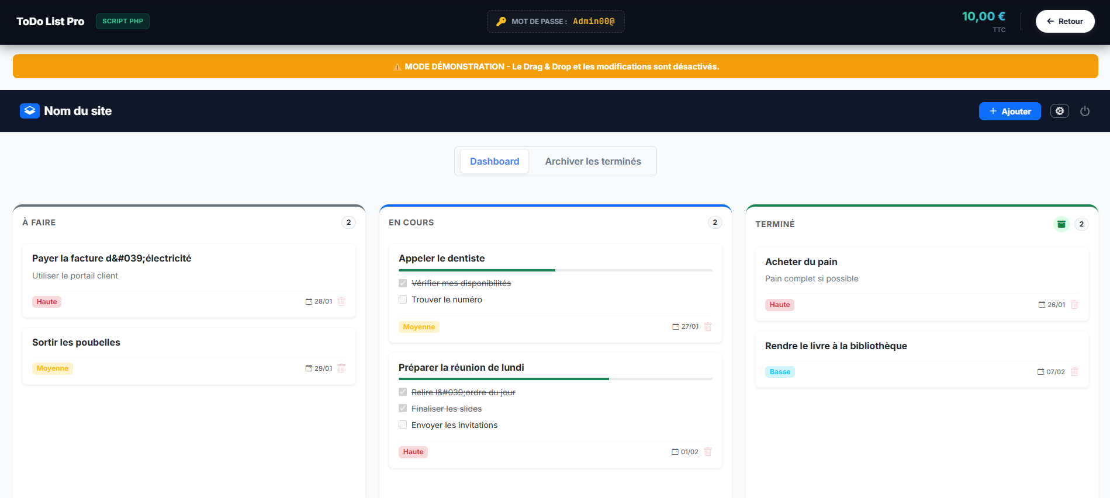Screen dimensions: 1110x498
Task: Click the EN COURS column header
Action: pos(412,222)
